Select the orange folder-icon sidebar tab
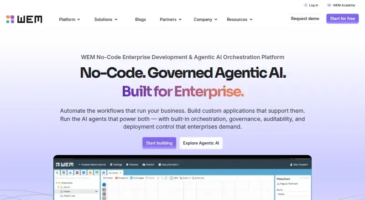Viewport: 365px width, 200px height. 90,173
